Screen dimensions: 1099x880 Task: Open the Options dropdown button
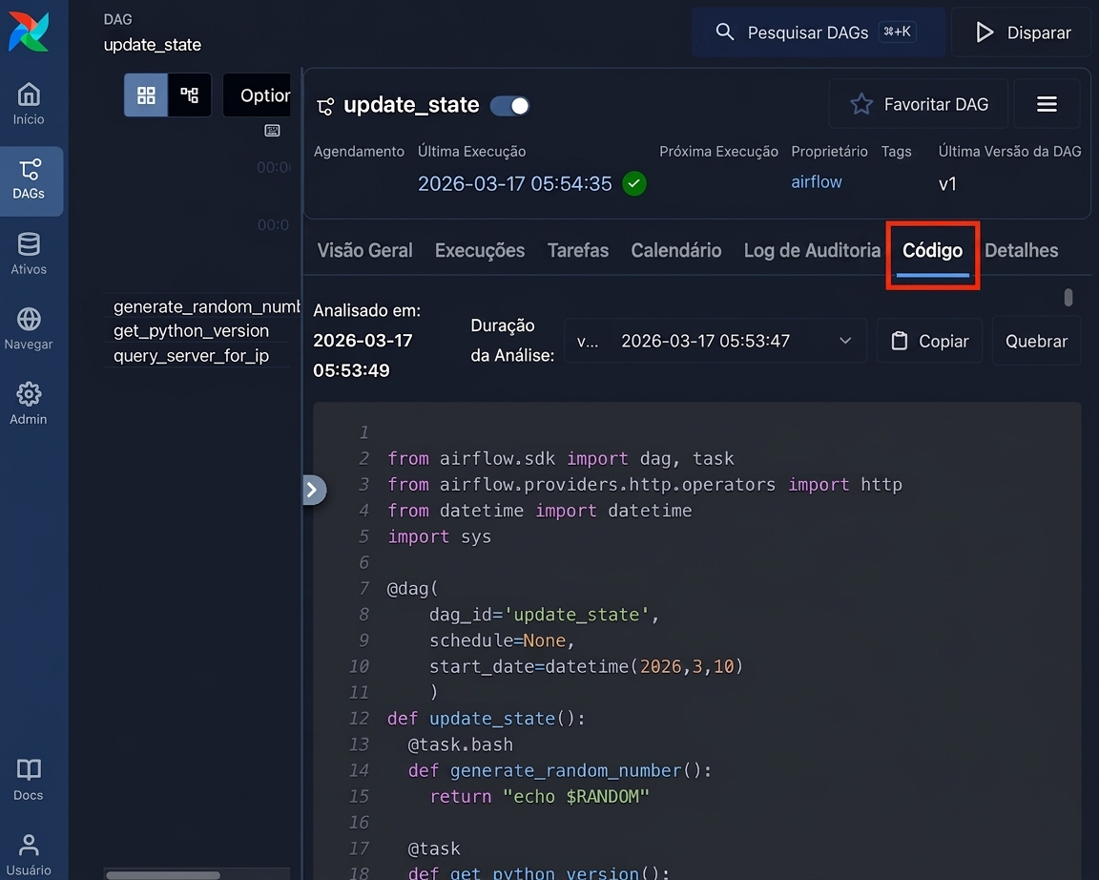pyautogui.click(x=258, y=94)
